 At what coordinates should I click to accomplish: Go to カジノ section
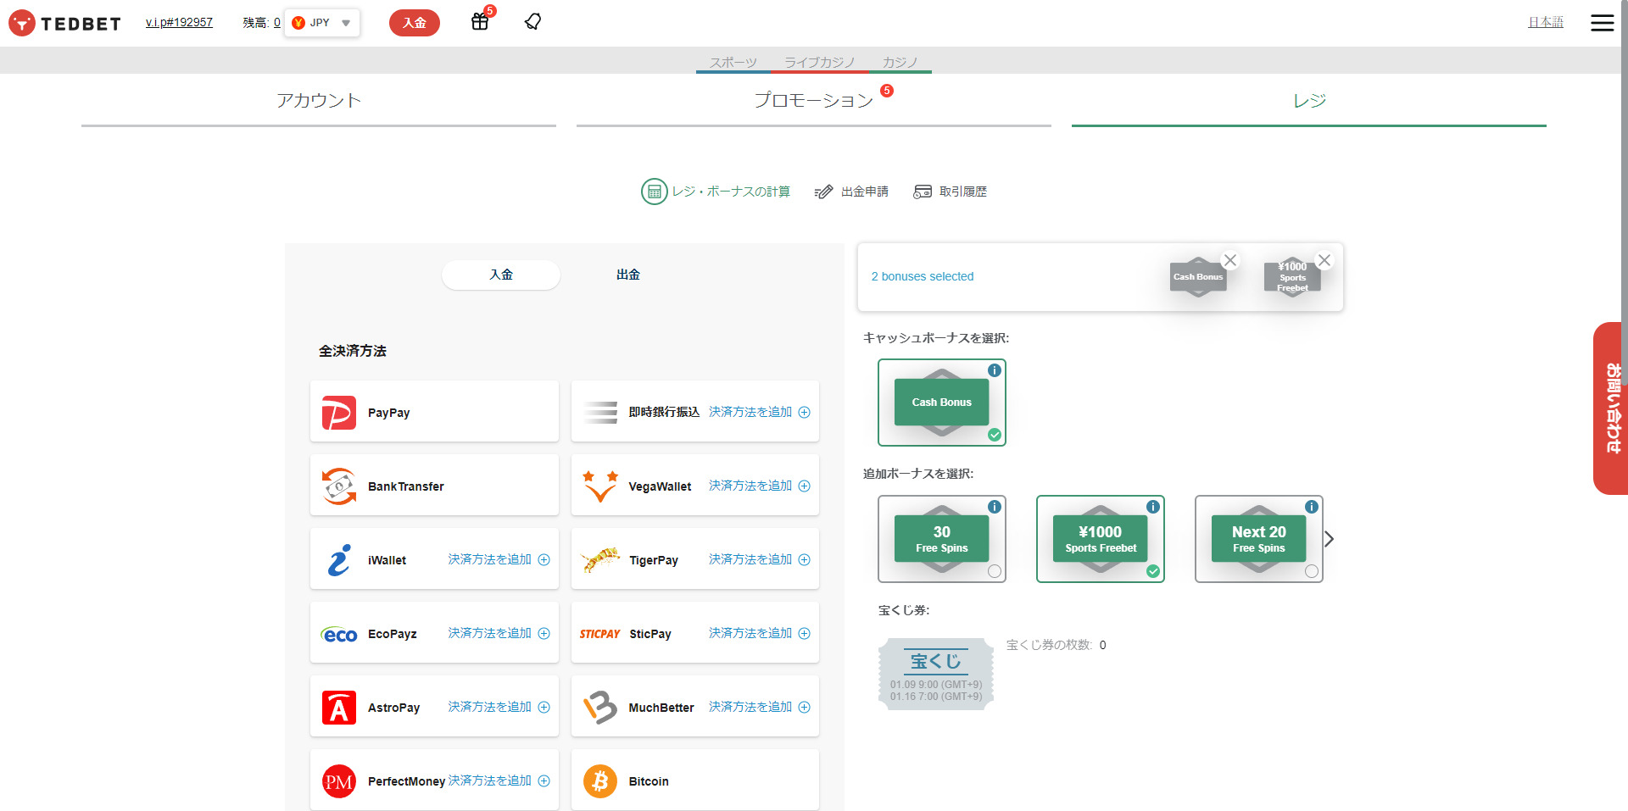[x=900, y=63]
